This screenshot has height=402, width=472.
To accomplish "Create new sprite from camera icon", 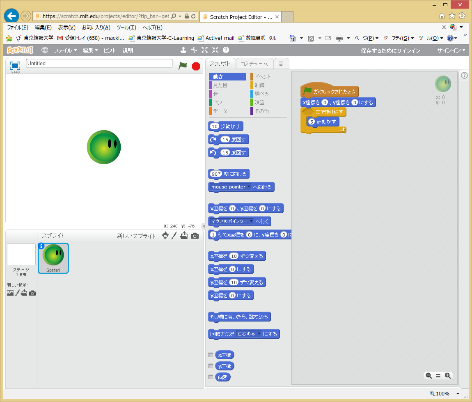I will [x=195, y=236].
